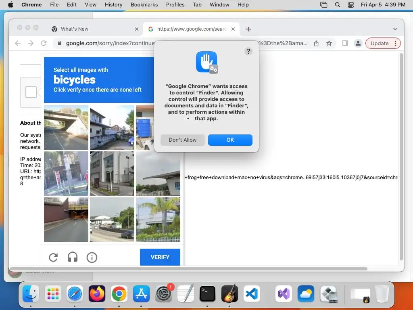The height and width of the screenshot is (310, 413).
Task: Open the Chrome profile avatar
Action: click(358, 43)
